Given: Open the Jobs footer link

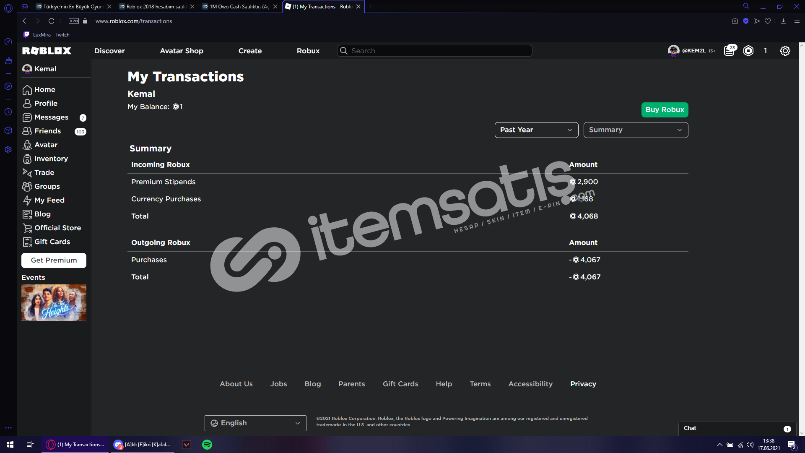Looking at the screenshot, I should click(278, 384).
